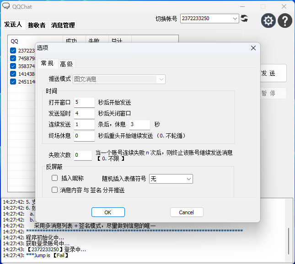Image resolution: width=295 pixels, height=264 pixels.
Task: Click the QQChat speech bubble app icon
Action: [6, 6]
